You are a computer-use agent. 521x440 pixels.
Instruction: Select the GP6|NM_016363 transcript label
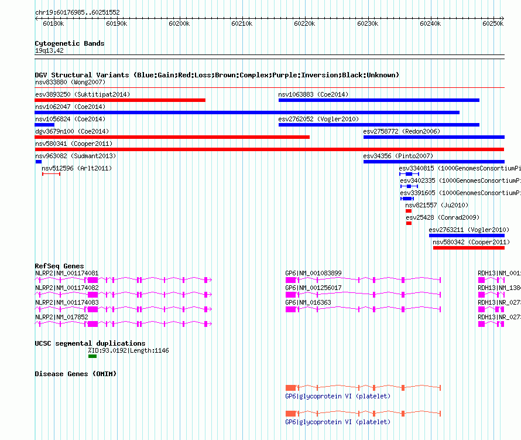[308, 302]
